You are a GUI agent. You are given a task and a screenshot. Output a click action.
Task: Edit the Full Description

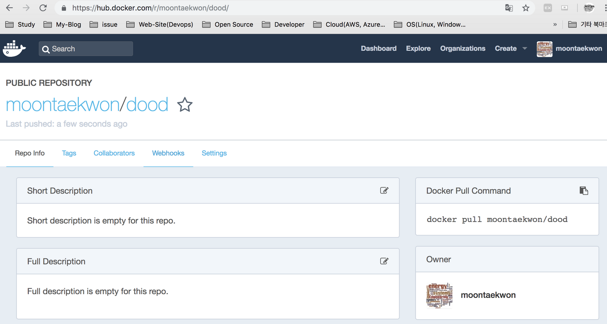pyautogui.click(x=384, y=261)
